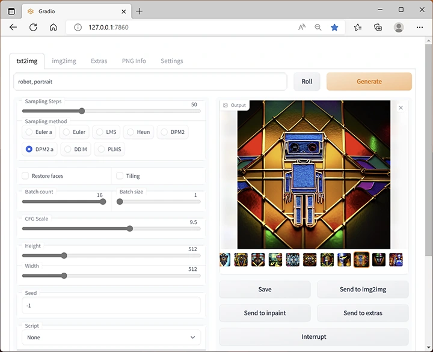This screenshot has height=352, width=433.
Task: Reload the page with the refresh icon
Action: tap(33, 27)
